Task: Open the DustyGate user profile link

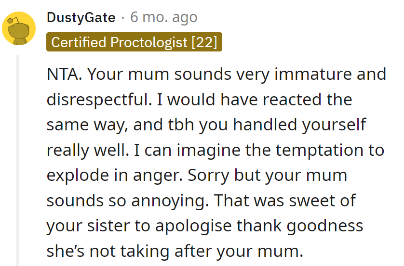Action: tap(81, 18)
